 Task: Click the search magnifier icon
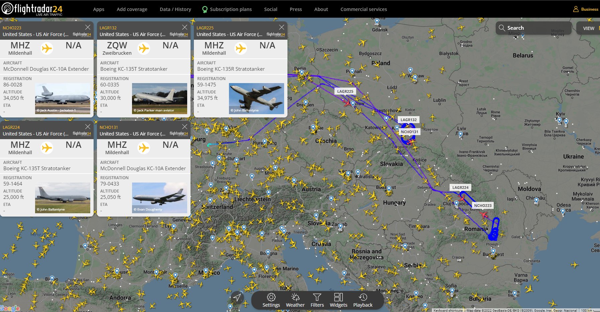tap(502, 28)
